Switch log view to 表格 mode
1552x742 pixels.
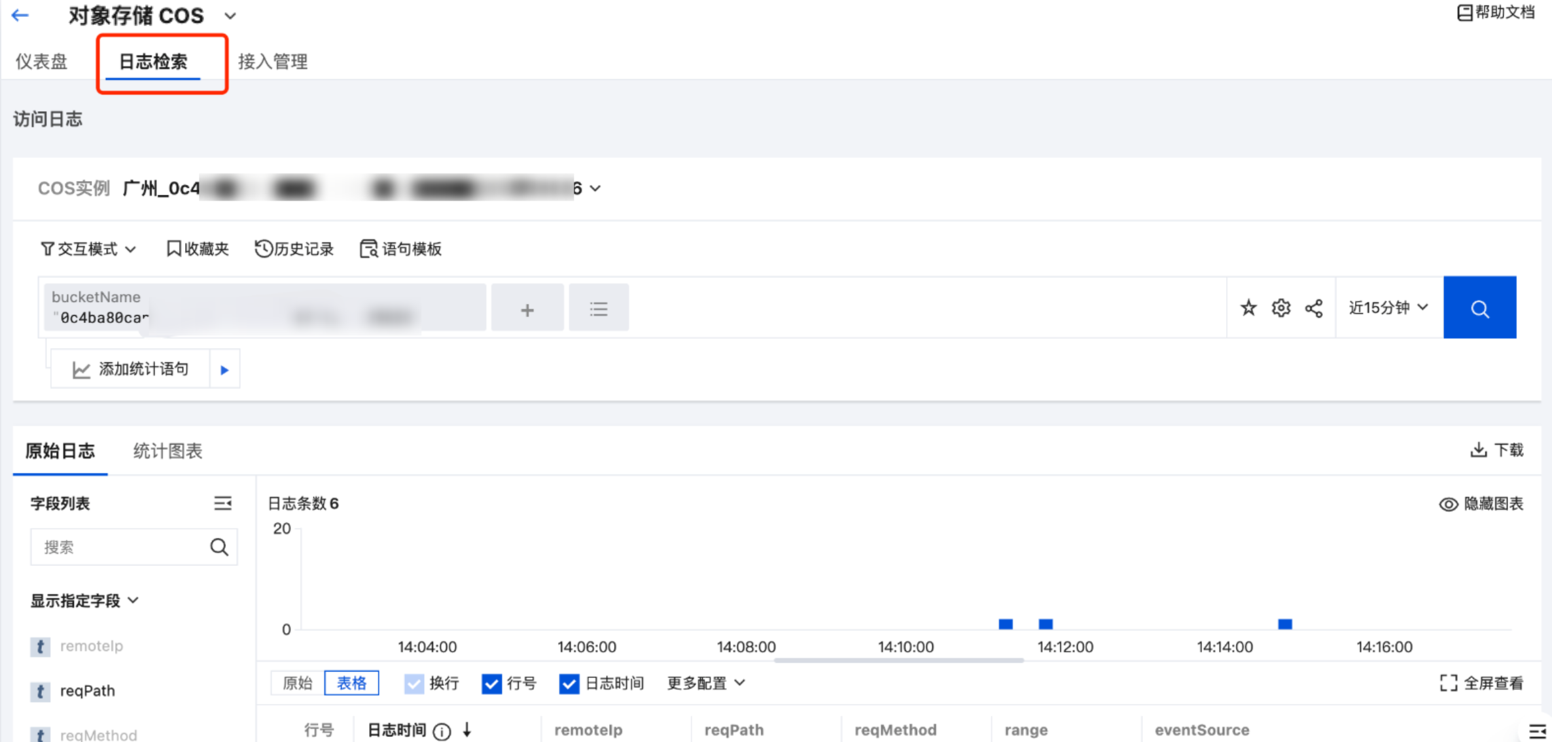click(x=351, y=683)
